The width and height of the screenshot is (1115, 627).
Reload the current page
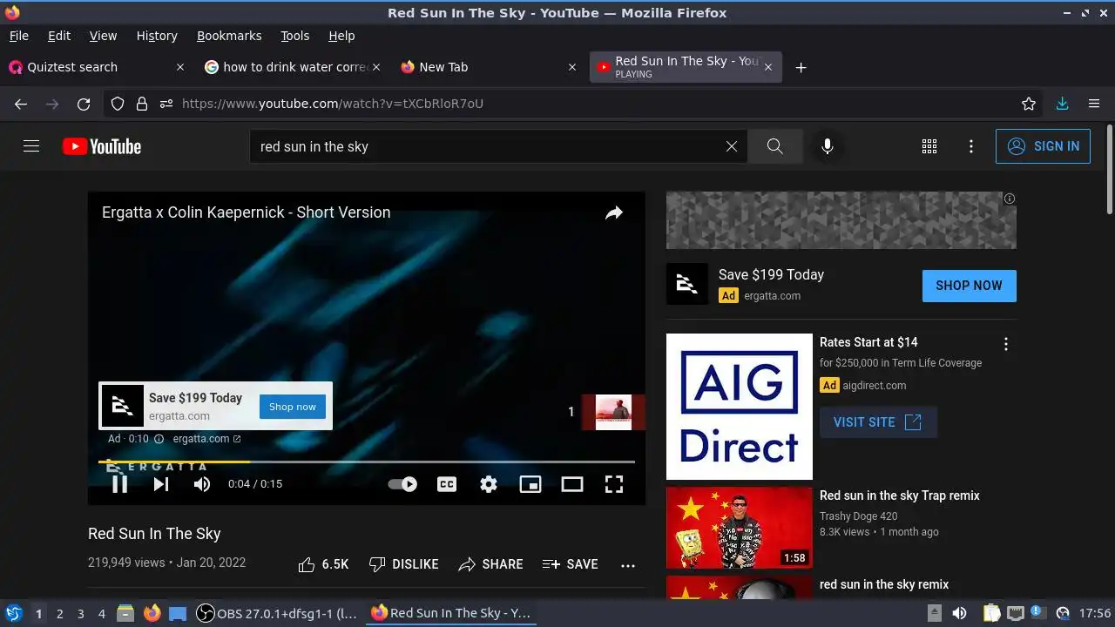click(x=84, y=104)
